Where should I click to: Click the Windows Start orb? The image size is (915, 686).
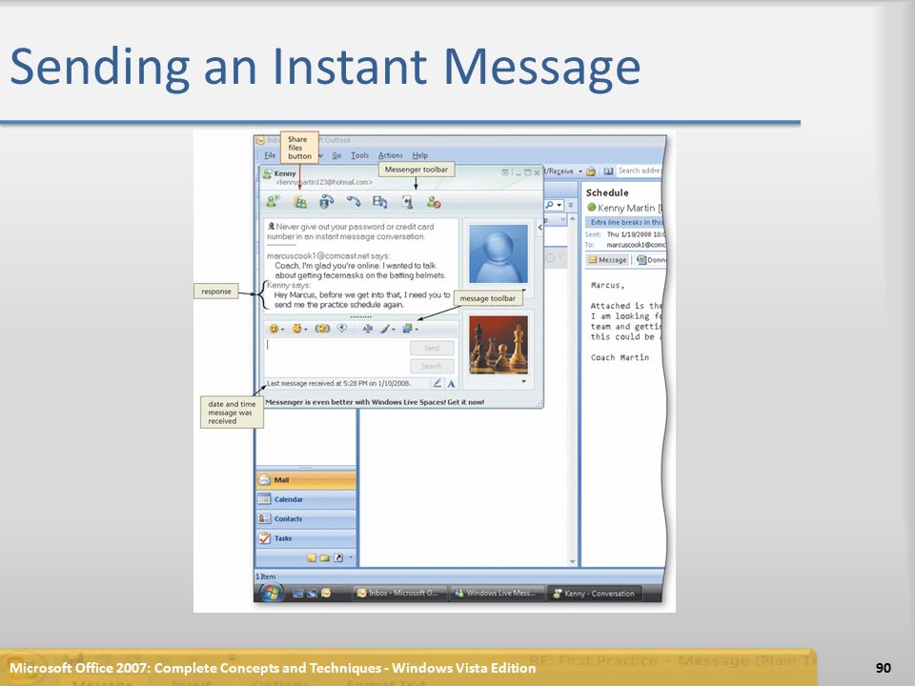[x=272, y=593]
